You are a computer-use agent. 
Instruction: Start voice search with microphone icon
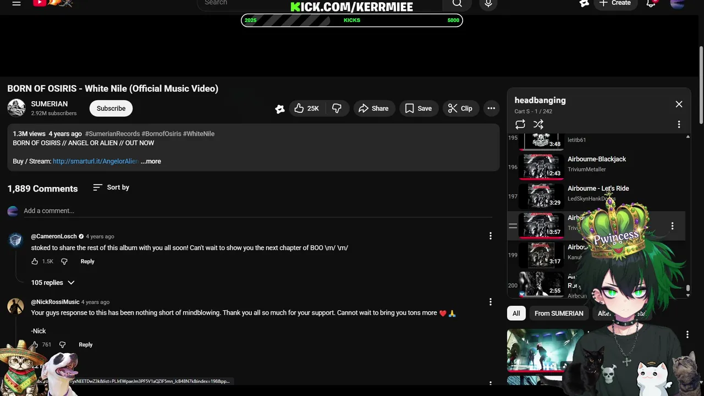coord(488,3)
